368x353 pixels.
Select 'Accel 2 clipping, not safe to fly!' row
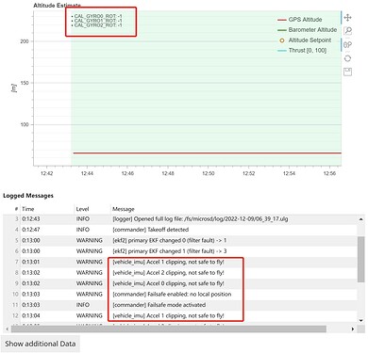coord(180,273)
